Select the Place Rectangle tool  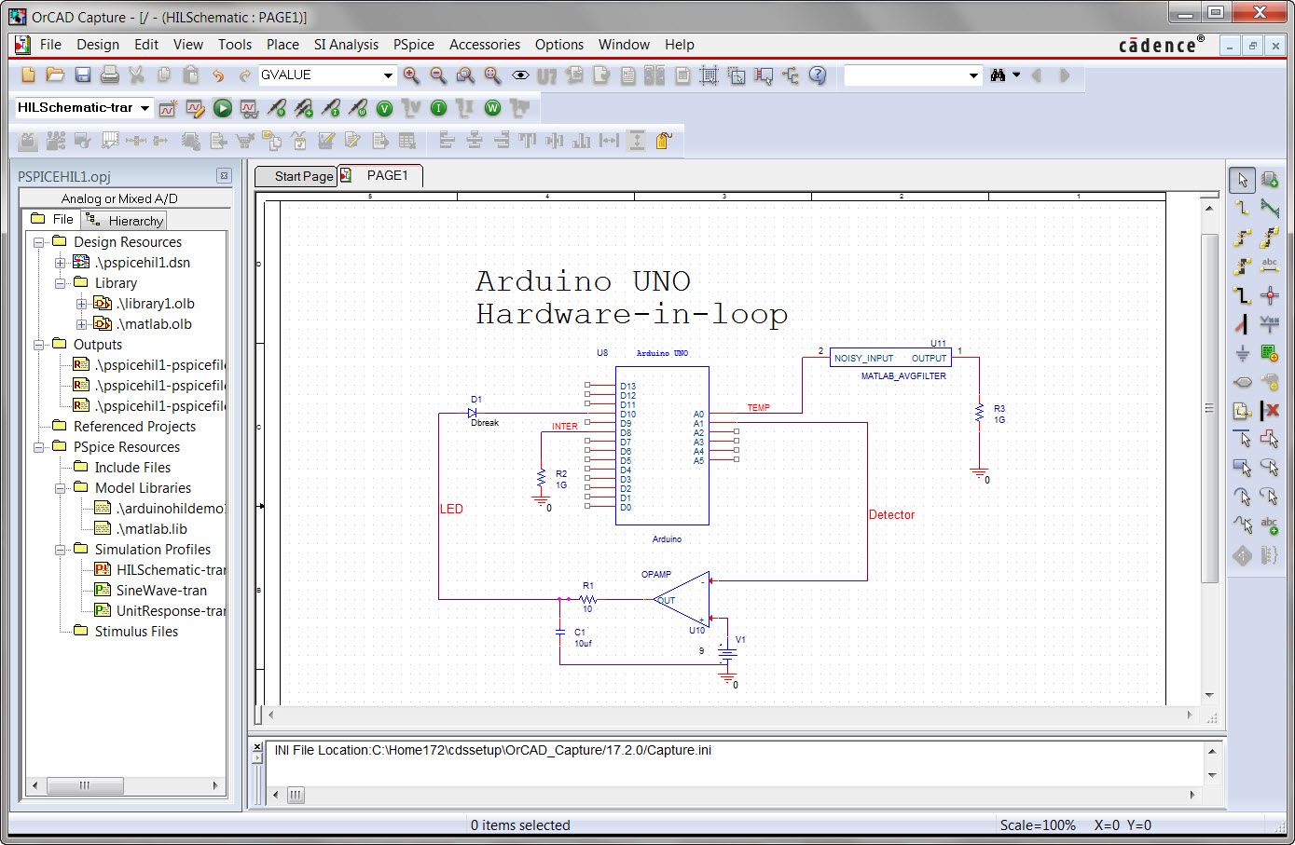[1242, 466]
